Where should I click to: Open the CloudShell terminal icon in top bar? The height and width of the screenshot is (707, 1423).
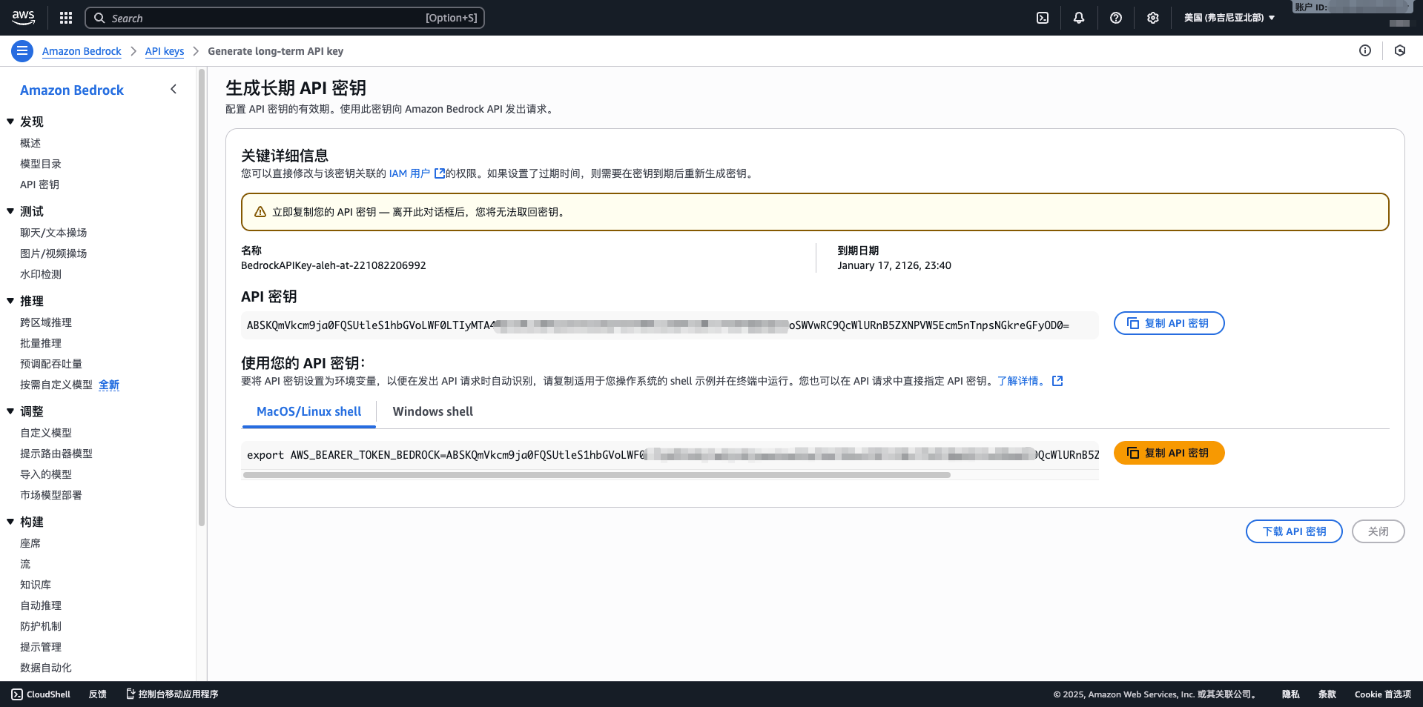(1042, 17)
